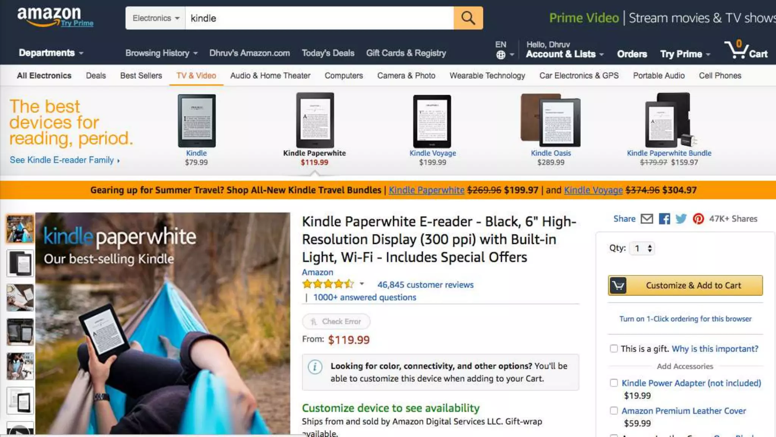
Task: Click the Amazon logo
Action: 55,17
